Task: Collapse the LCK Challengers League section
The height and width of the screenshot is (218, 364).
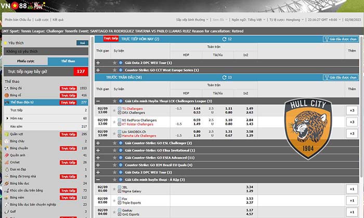Action: pyautogui.click(x=98, y=101)
